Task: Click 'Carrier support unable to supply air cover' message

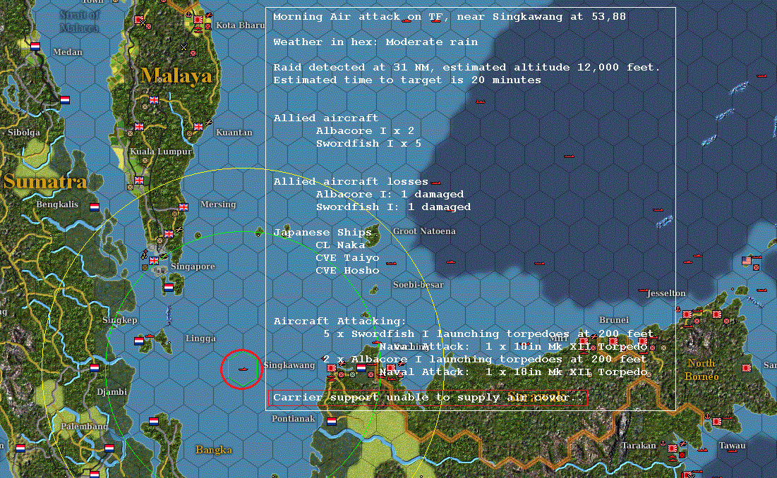Action: 428,398
